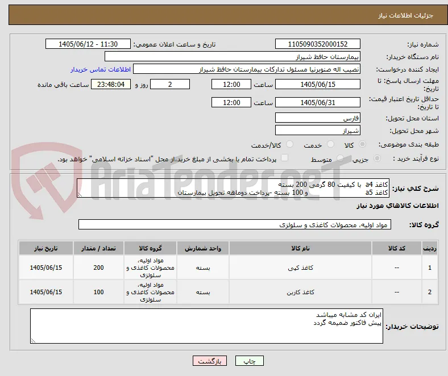Click the price validity date 1405/06/31 field

click(x=318, y=102)
